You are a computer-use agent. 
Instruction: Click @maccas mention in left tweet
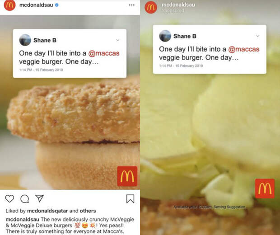pyautogui.click(x=104, y=53)
